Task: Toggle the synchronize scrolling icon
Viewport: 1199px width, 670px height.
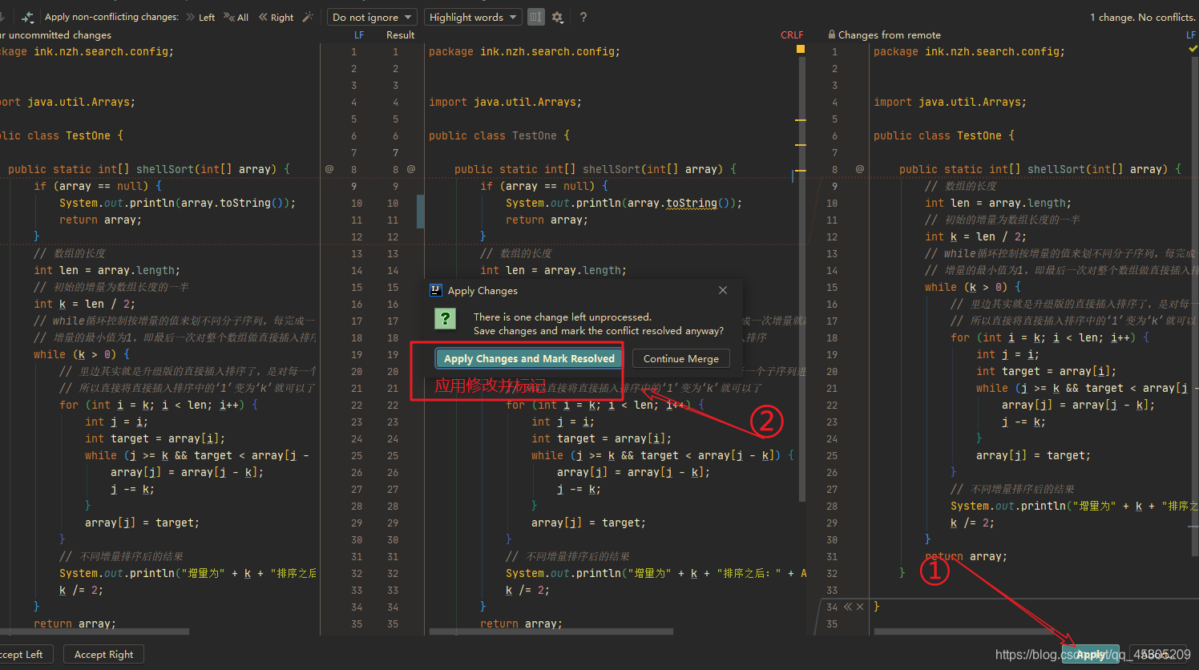Action: click(x=535, y=17)
